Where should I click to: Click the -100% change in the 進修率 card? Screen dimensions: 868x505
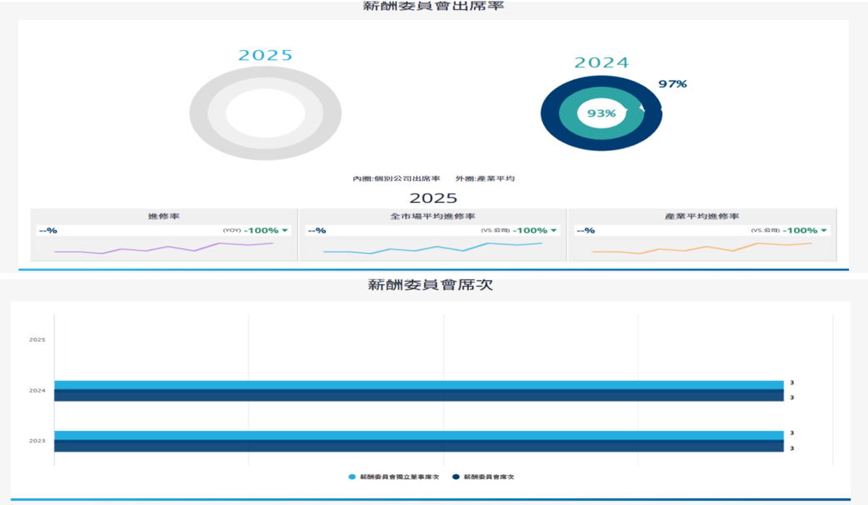tap(262, 230)
